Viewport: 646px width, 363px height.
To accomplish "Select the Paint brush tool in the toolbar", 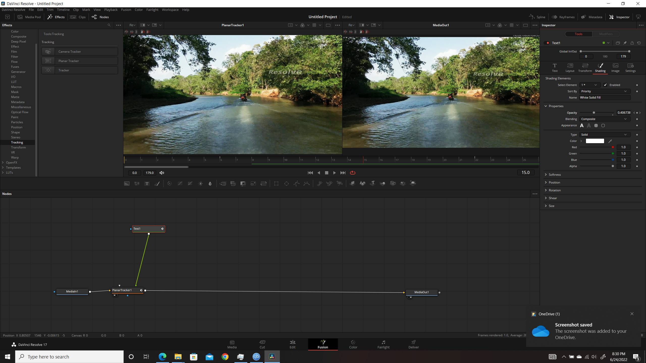I will pos(157,184).
